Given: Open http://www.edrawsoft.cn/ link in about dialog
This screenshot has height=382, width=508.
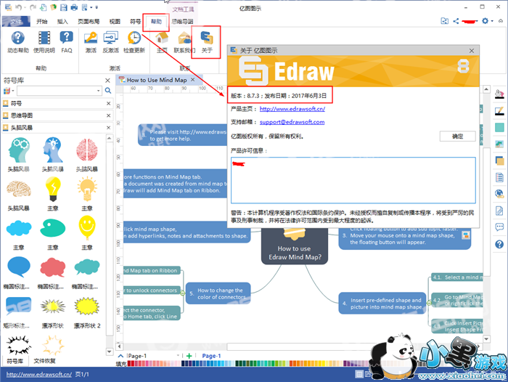Looking at the screenshot, I should tap(292, 109).
